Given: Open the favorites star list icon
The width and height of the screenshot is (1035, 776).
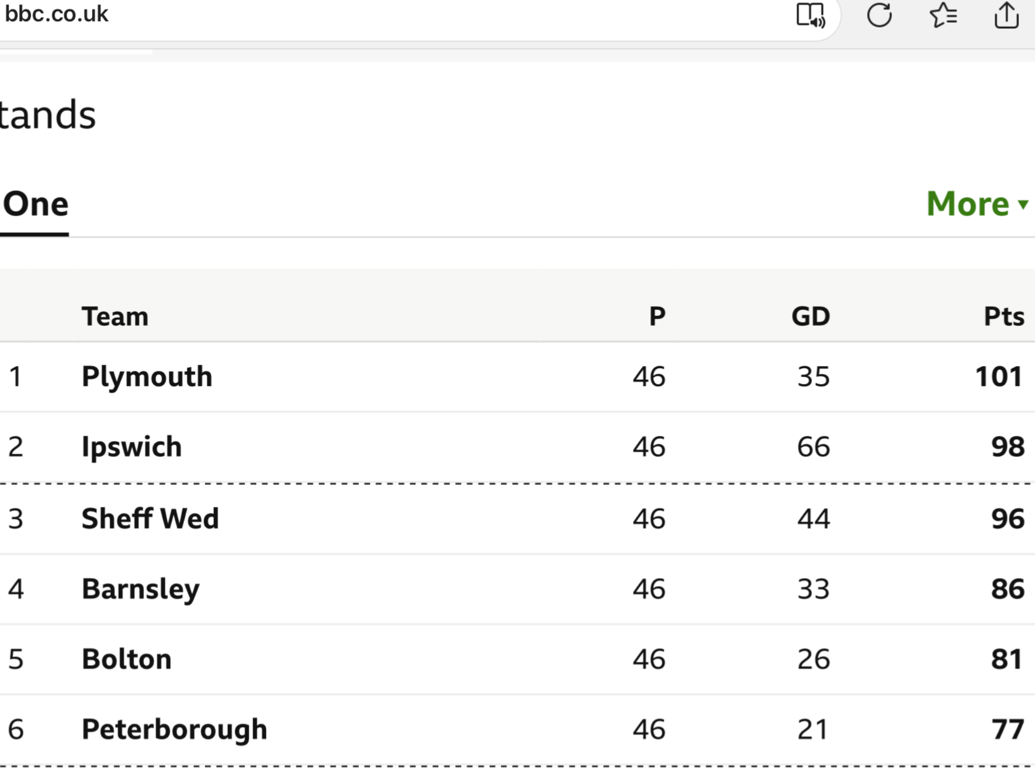Looking at the screenshot, I should click(944, 15).
